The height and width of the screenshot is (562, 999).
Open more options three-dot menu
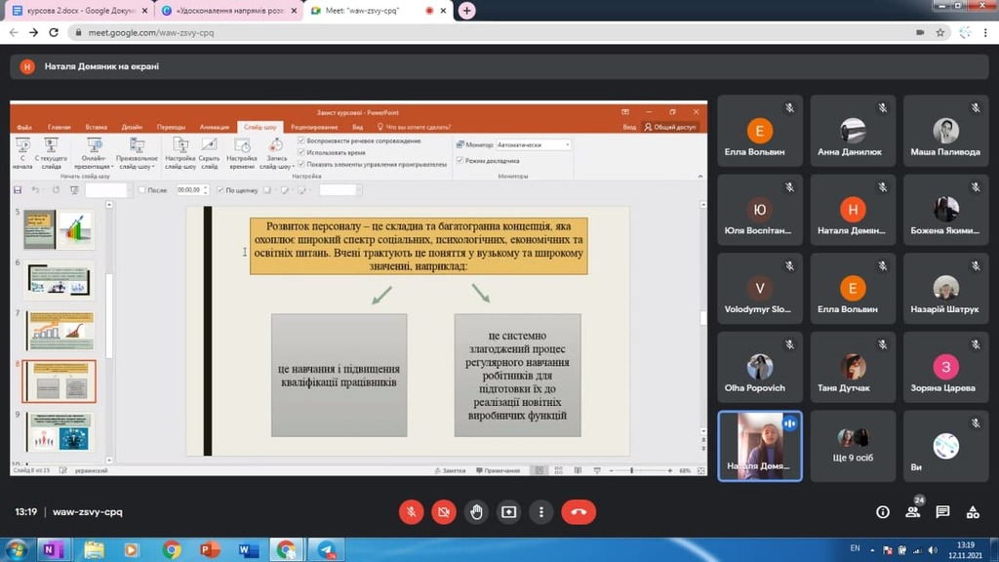pos(539,511)
